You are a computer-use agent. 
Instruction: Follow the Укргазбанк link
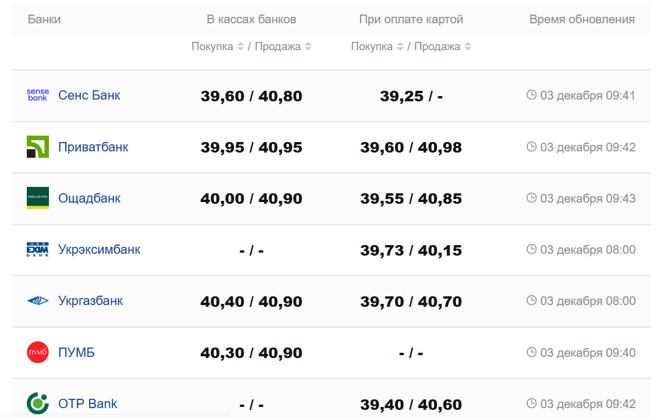[90, 301]
